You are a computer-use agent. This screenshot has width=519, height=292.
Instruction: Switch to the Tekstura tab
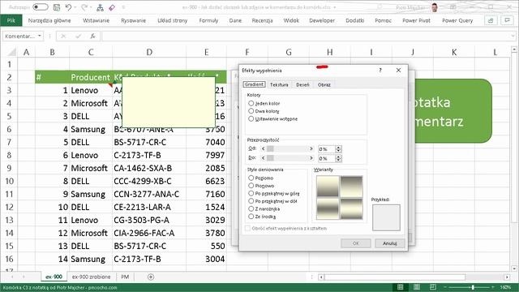click(x=279, y=84)
